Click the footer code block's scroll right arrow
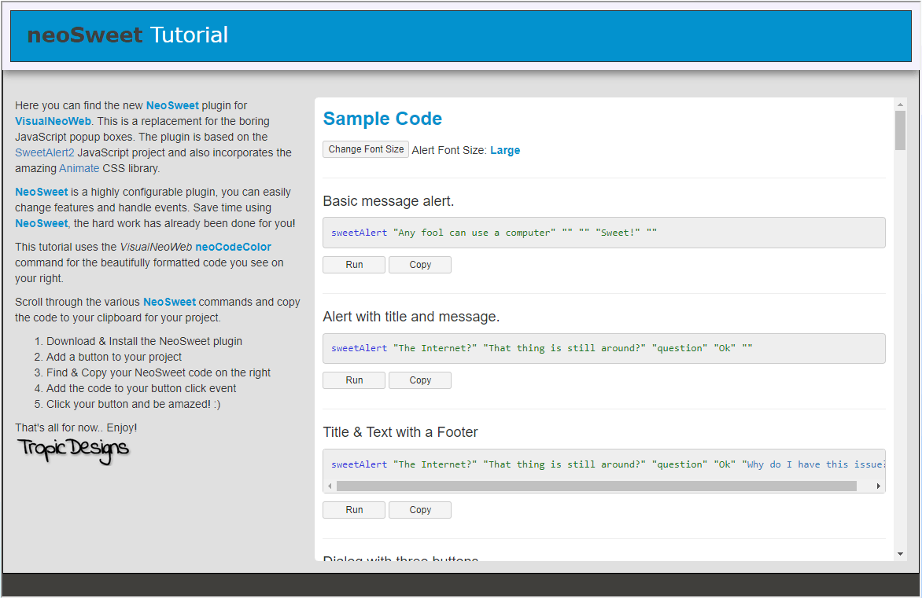The width and height of the screenshot is (922, 598). click(879, 486)
